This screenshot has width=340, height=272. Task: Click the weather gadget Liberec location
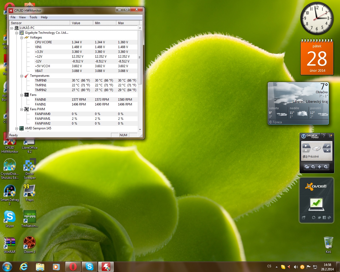pyautogui.click(x=310, y=102)
